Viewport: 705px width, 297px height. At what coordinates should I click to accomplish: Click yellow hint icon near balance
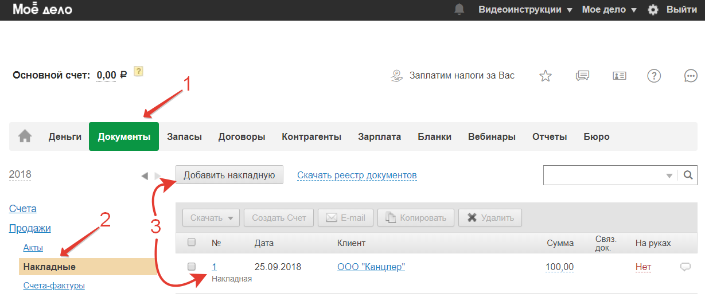[138, 72]
